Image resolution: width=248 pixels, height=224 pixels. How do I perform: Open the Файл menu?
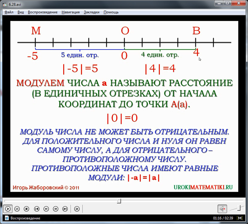click(x=9, y=12)
